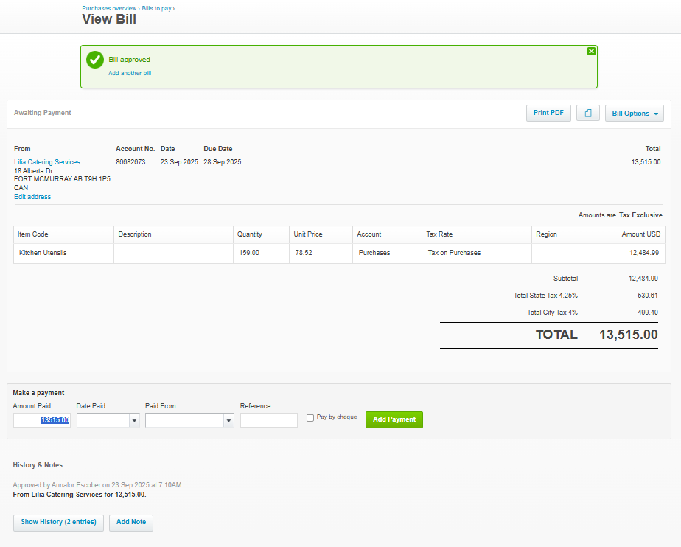The height and width of the screenshot is (547, 681).
Task: Click into the Date Paid field
Action: pos(102,420)
